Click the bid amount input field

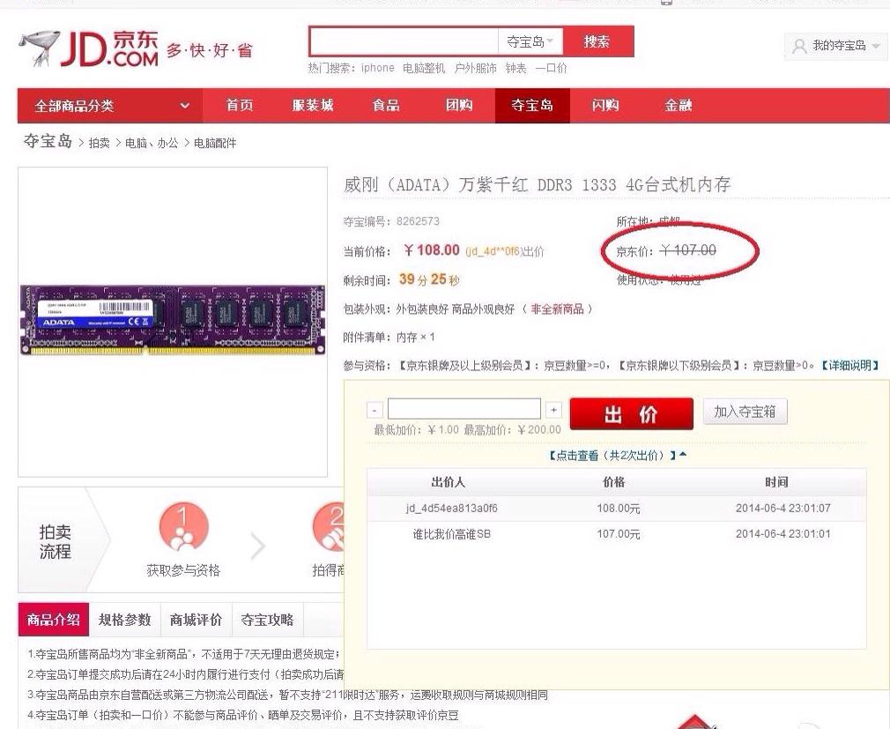464,408
